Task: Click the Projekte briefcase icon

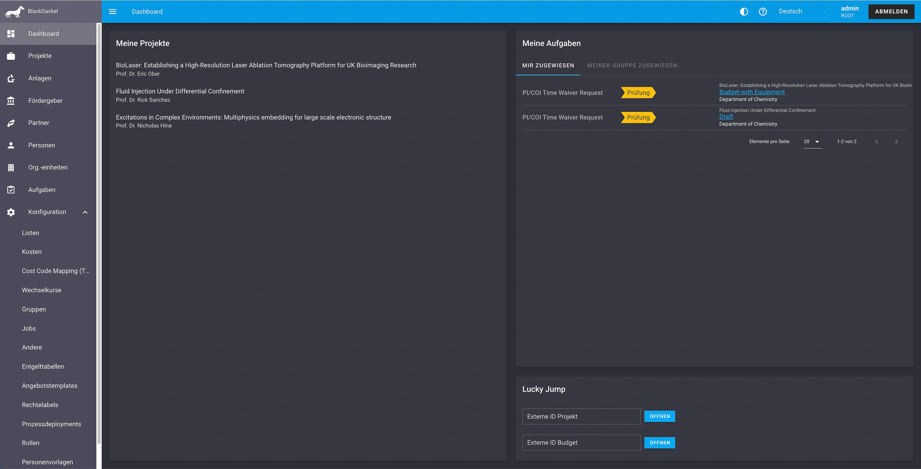Action: [11, 56]
